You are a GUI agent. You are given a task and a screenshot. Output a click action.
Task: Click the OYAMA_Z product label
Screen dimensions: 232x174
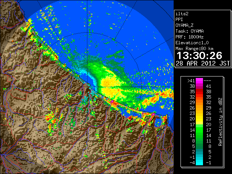point(185,25)
